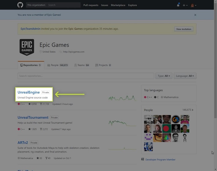
Task: Focus the top Search box
Action: coord(64,5)
